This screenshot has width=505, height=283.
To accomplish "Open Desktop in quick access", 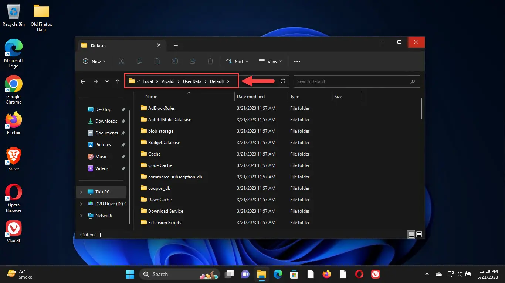I will (x=103, y=109).
